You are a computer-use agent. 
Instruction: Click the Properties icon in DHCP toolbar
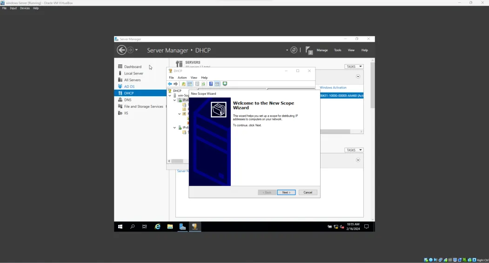[197, 84]
